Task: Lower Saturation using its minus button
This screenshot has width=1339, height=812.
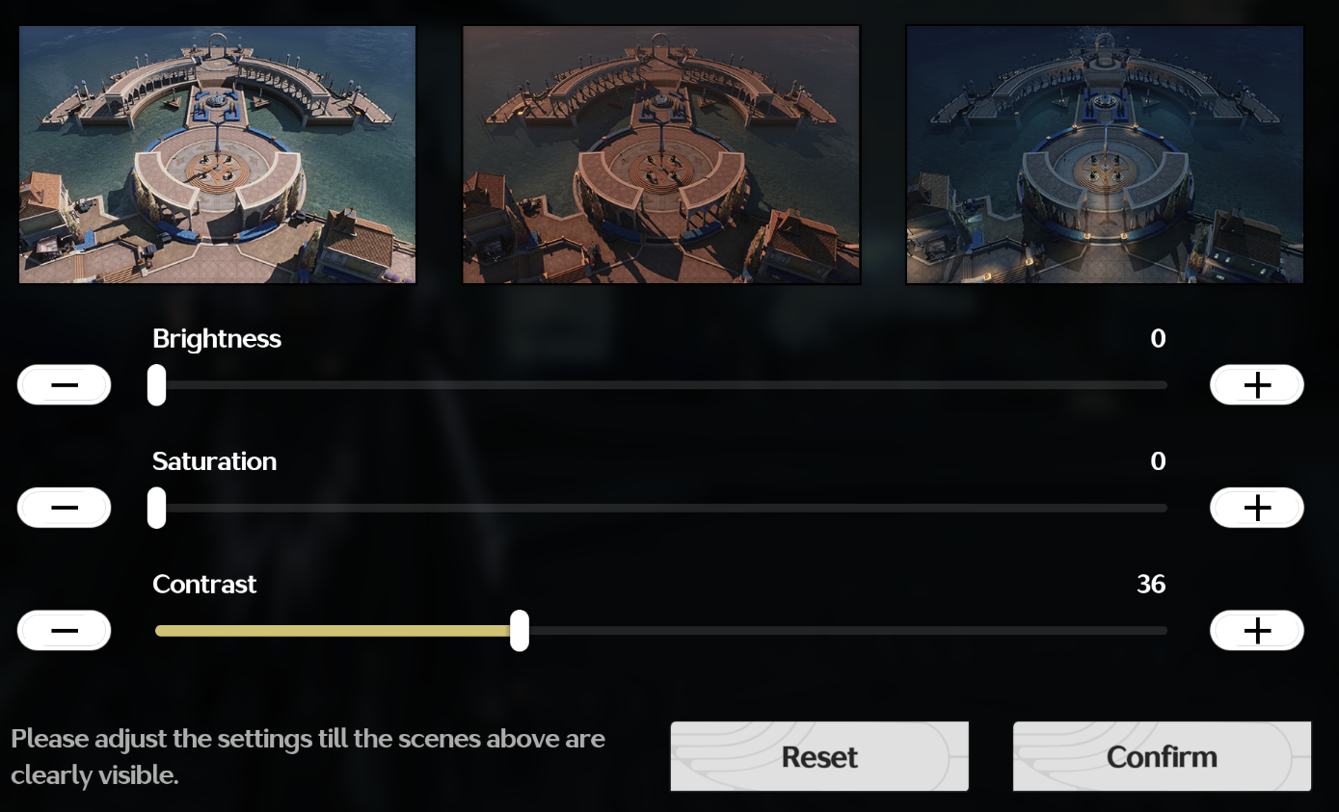Action: (65, 508)
